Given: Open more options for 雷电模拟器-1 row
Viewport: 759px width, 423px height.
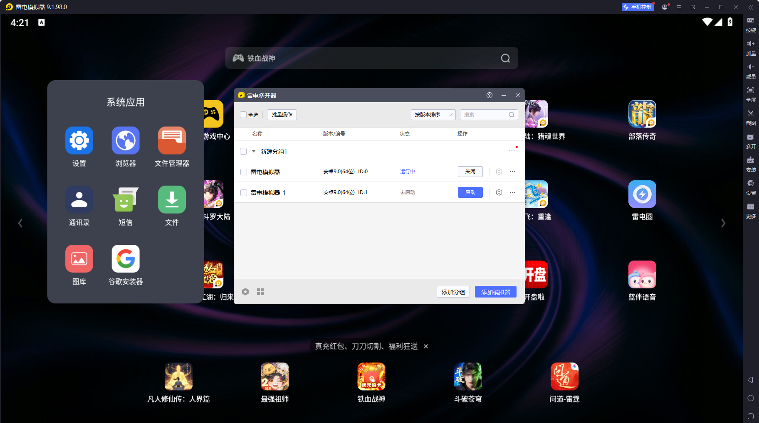Looking at the screenshot, I should (512, 192).
